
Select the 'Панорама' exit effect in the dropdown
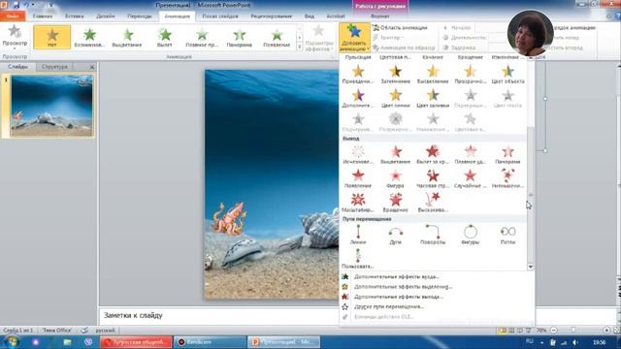[x=507, y=155]
